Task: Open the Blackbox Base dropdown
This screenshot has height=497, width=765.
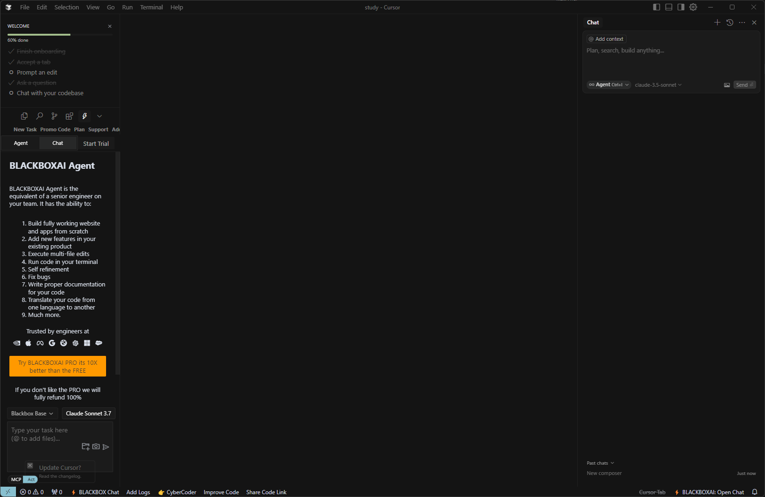Action: point(32,413)
